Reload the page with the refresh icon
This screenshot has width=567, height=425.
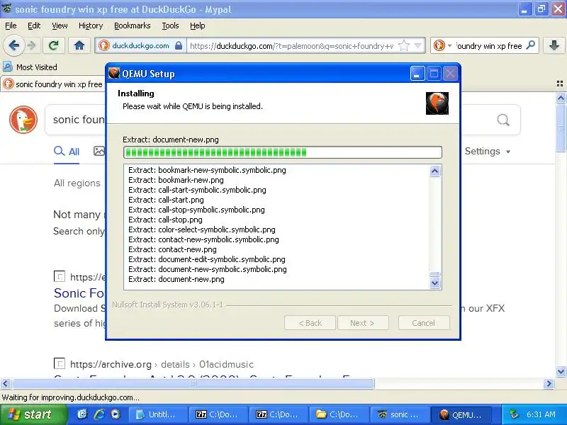[x=54, y=45]
